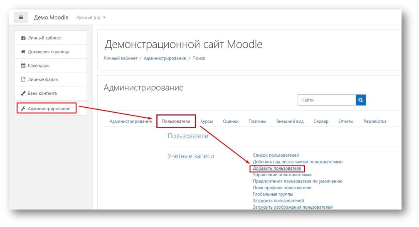The image size is (419, 227).
Task: Switch to the Сервер tab
Action: pyautogui.click(x=321, y=121)
